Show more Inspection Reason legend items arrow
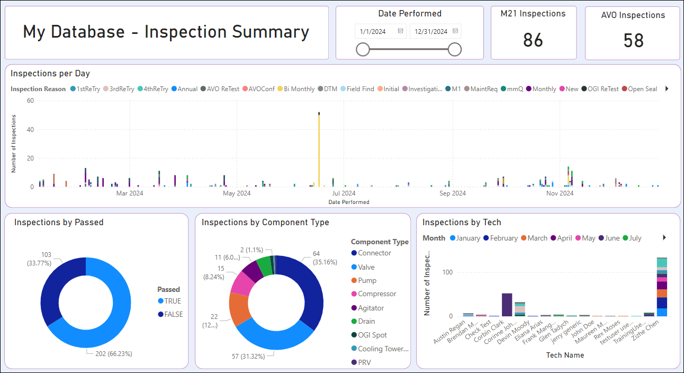This screenshot has height=373, width=684. pyautogui.click(x=667, y=88)
